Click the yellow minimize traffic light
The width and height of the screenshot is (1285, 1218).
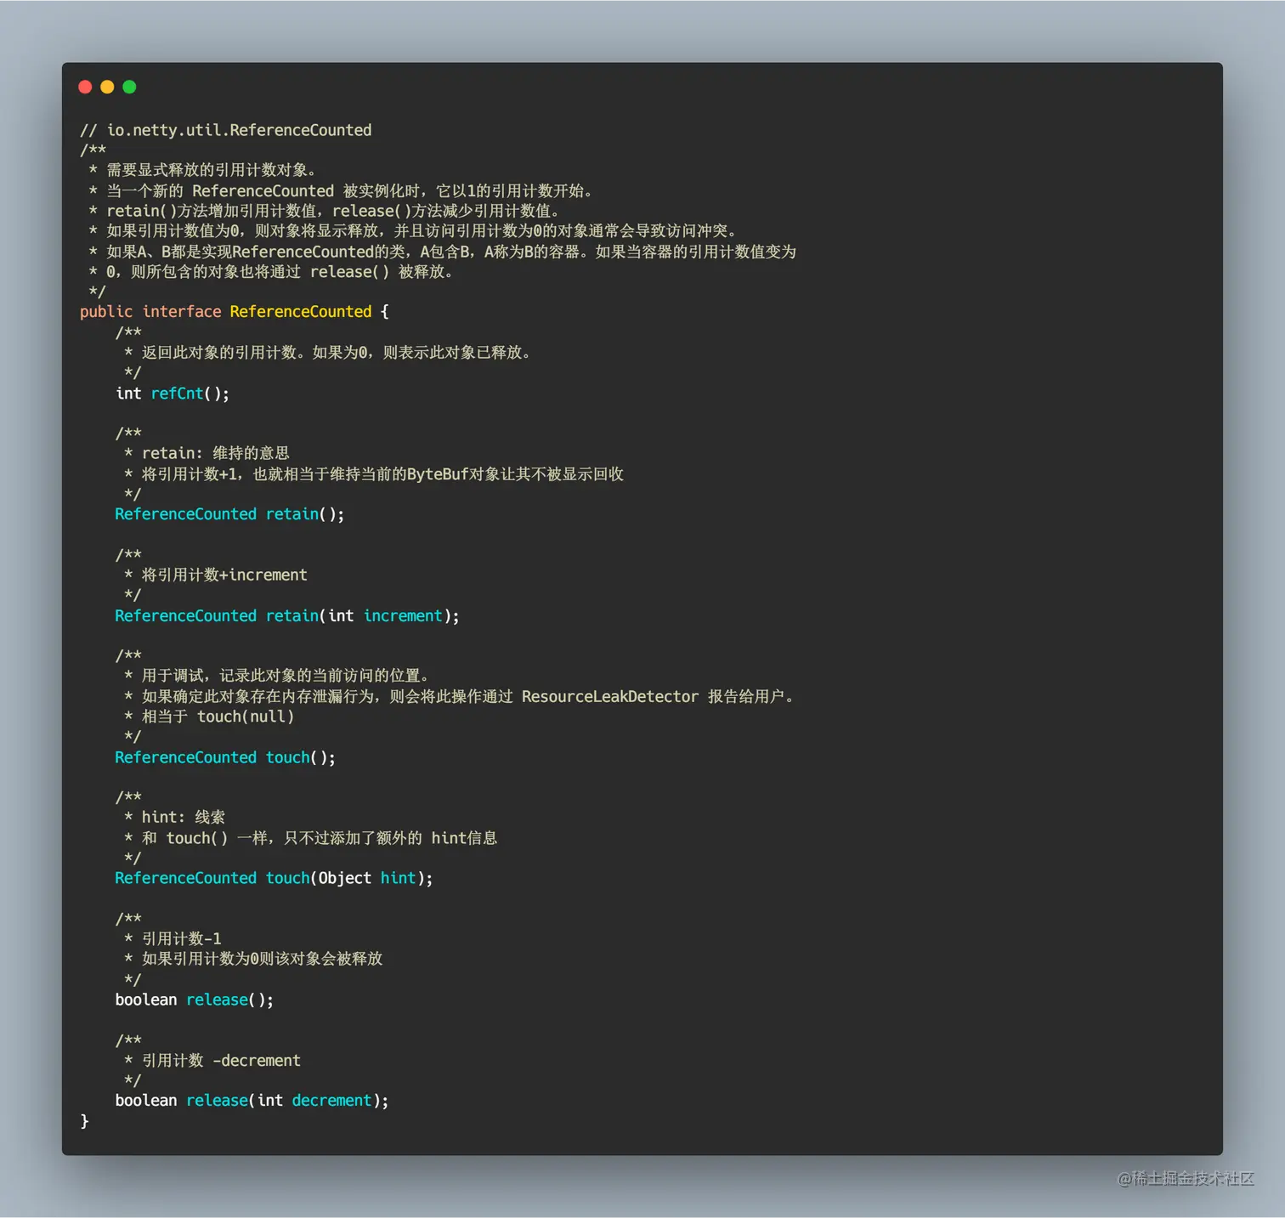click(107, 87)
